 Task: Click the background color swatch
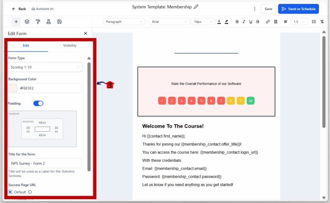13,88
